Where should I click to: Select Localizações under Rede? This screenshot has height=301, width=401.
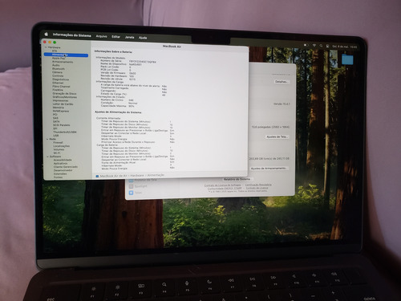click(62, 146)
